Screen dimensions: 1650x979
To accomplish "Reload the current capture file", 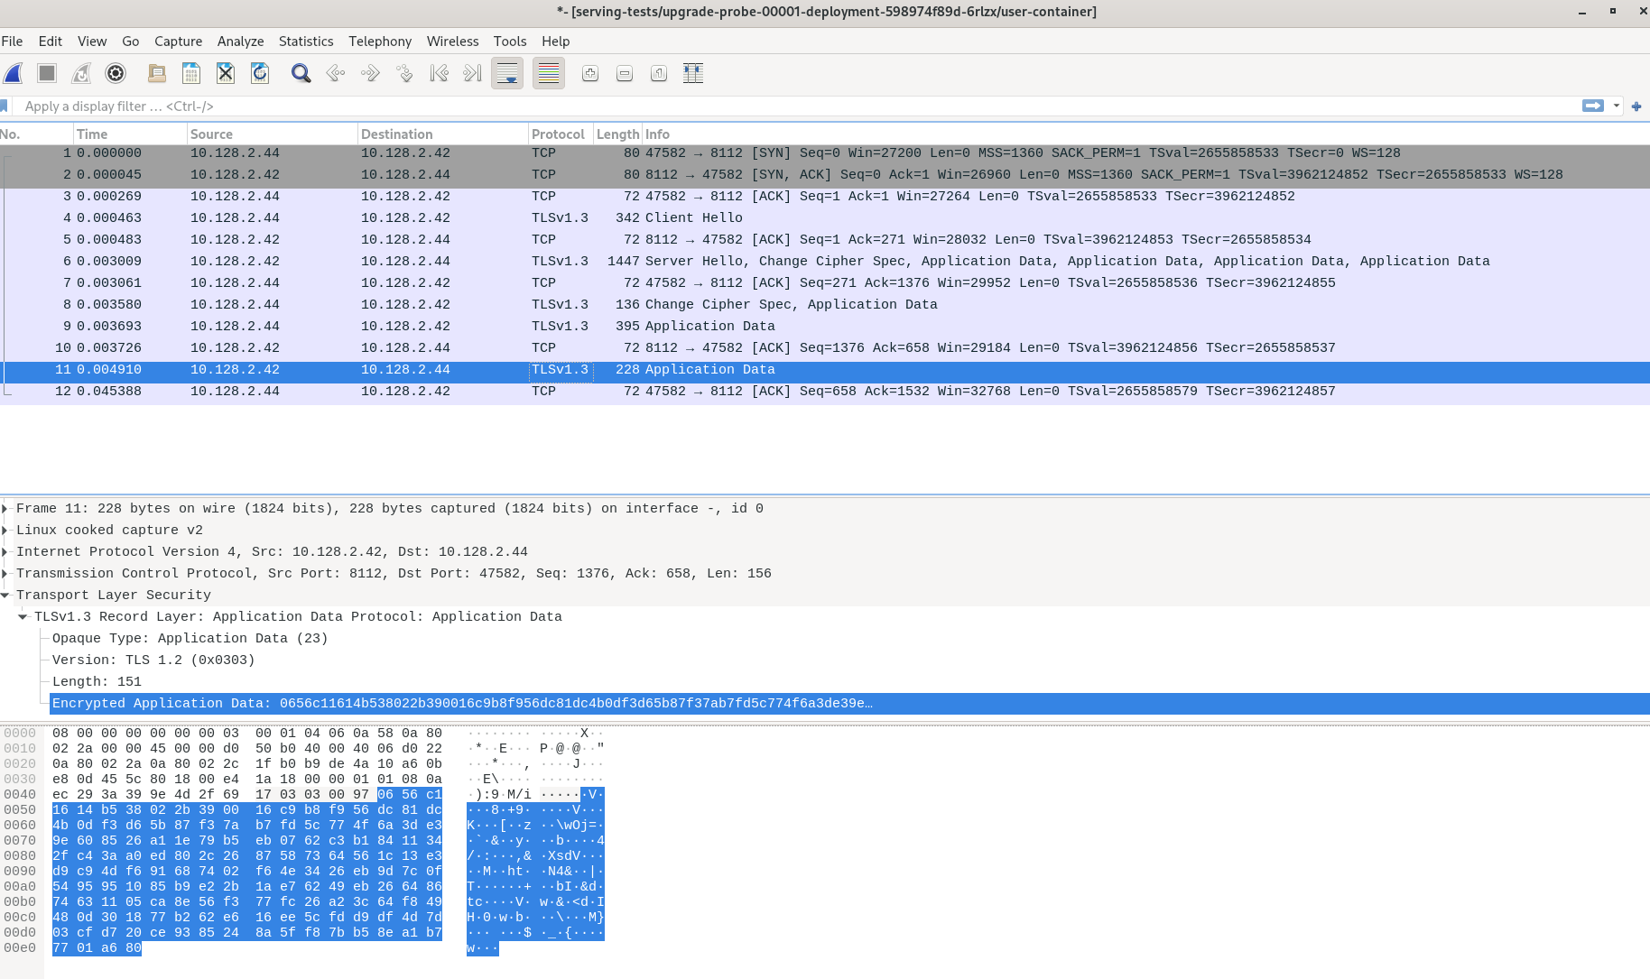I will [x=260, y=73].
